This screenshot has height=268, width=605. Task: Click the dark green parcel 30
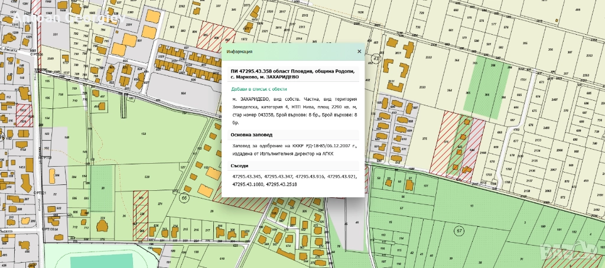[102, 187]
